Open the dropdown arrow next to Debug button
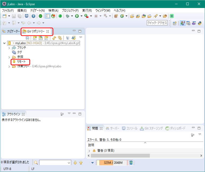The image size is (205, 172). click(72, 16)
